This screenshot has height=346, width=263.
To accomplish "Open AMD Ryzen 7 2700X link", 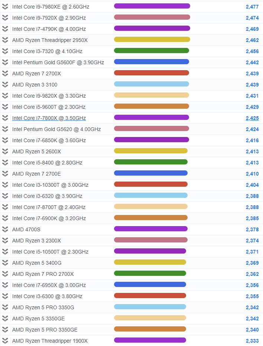I will click(x=36, y=74).
